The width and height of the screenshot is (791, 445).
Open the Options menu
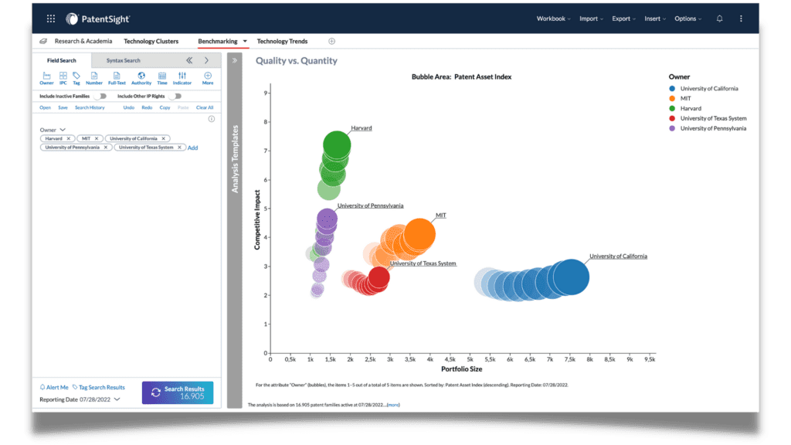click(x=688, y=19)
